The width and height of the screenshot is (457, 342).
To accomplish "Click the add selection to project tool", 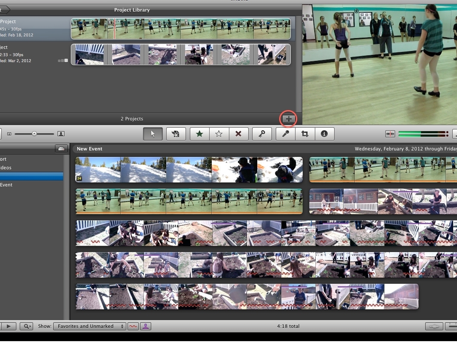I will coord(176,134).
